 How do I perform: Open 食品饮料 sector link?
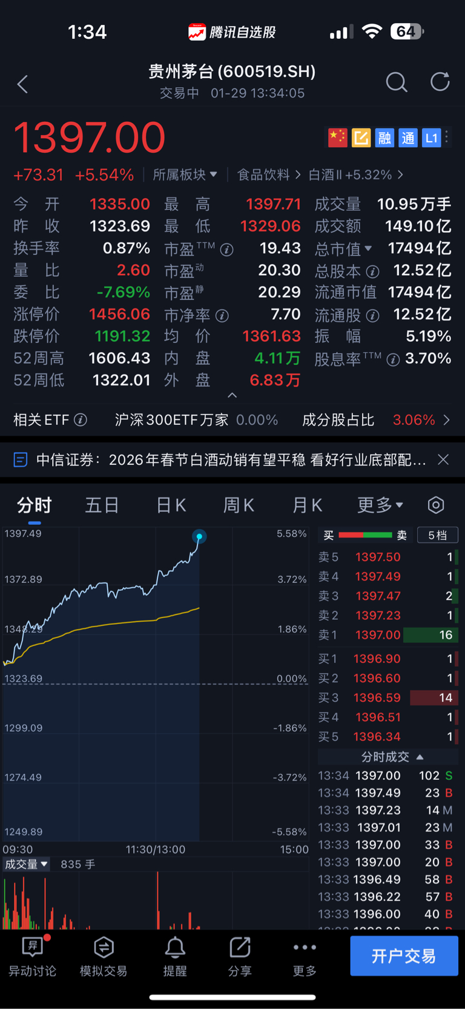269,175
